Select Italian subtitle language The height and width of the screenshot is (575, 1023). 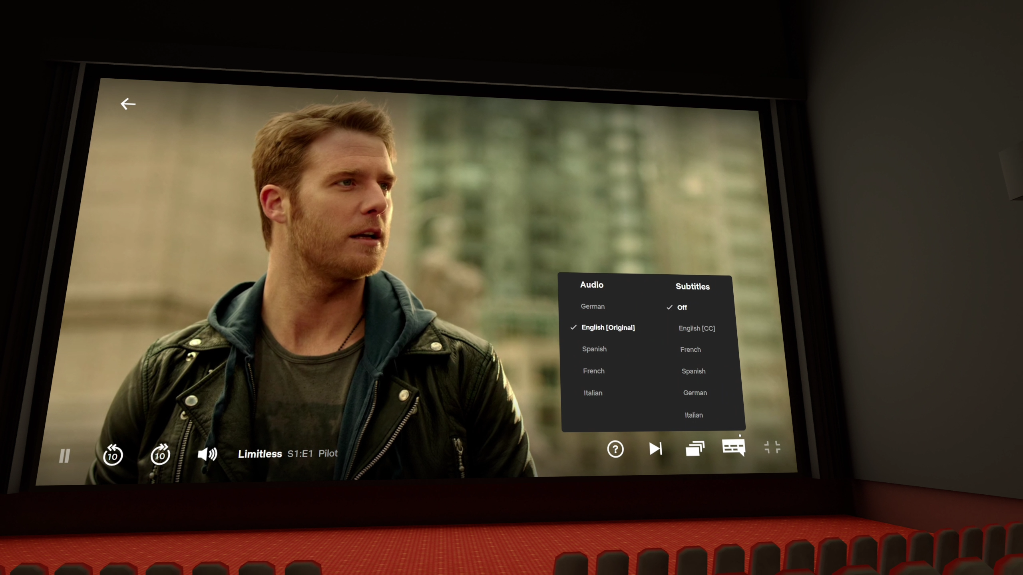coord(693,414)
